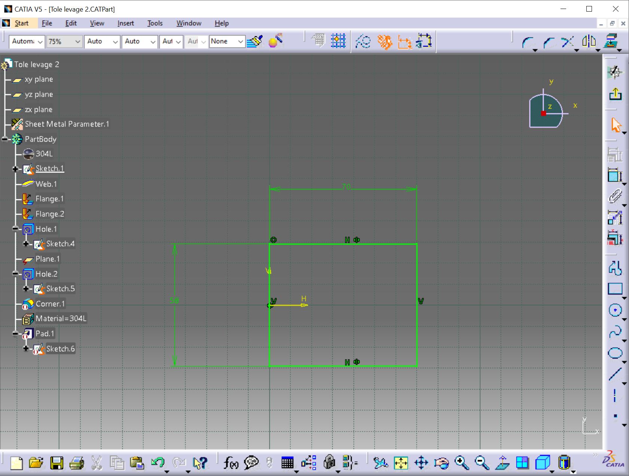Select the Profile sketch tool
This screenshot has width=629, height=476.
click(x=615, y=268)
